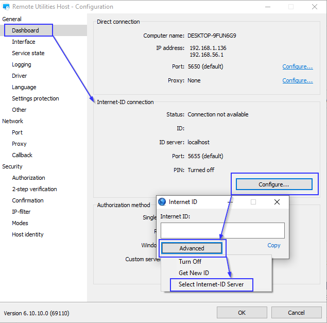Open 2-step verification settings
The image size is (327, 323).
35,189
